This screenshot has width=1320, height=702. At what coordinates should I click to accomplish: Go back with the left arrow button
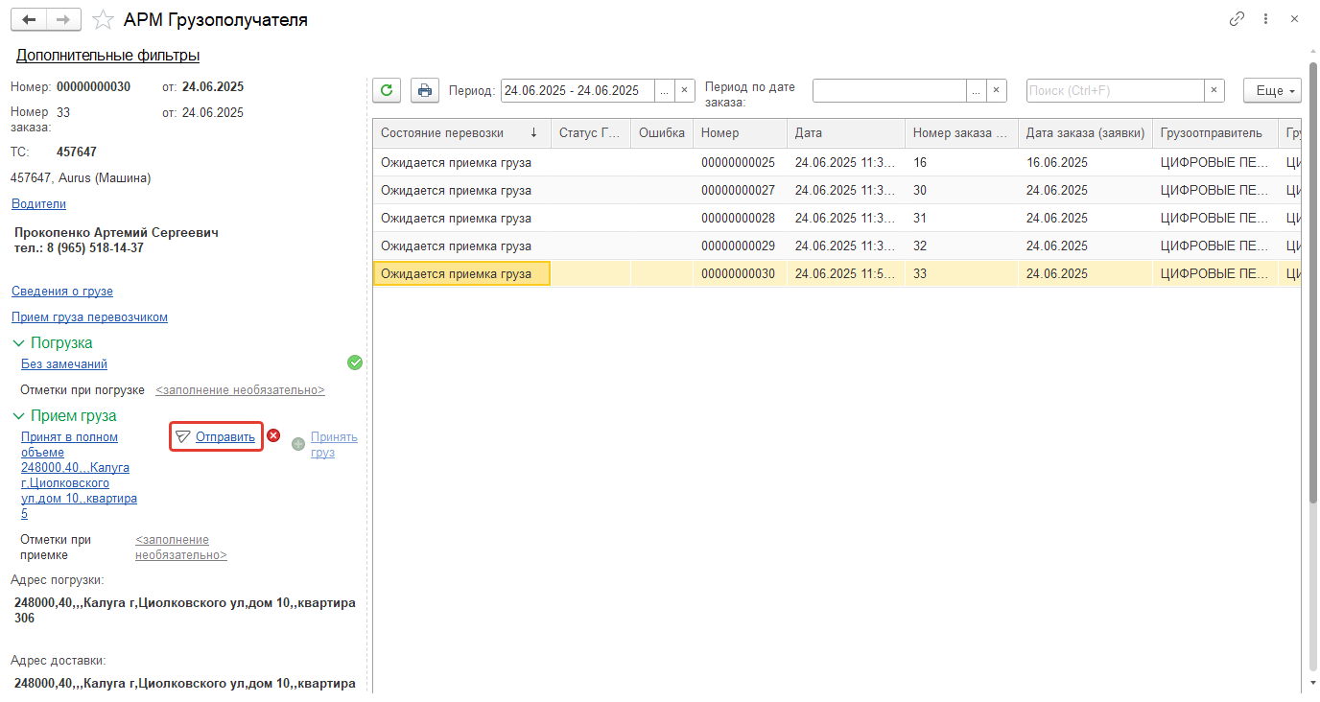click(x=28, y=19)
